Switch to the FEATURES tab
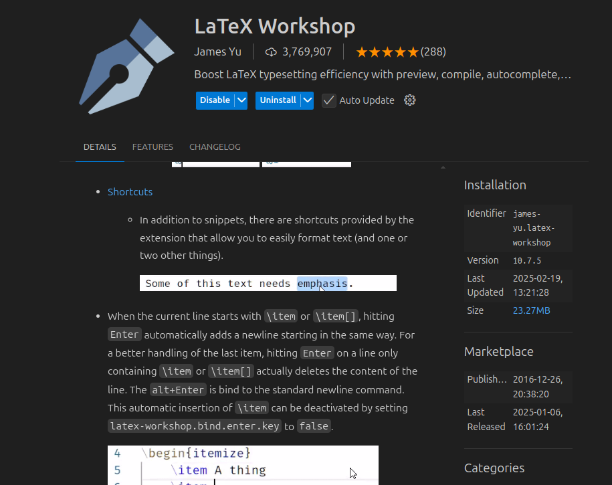612x485 pixels. pyautogui.click(x=152, y=147)
